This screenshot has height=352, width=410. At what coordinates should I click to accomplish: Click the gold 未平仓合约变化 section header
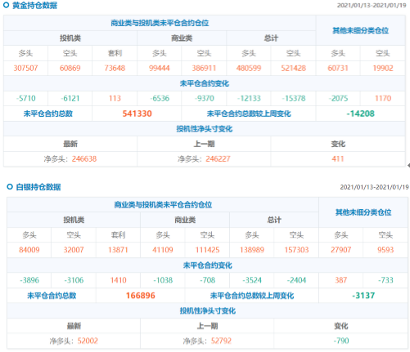pos(205,83)
